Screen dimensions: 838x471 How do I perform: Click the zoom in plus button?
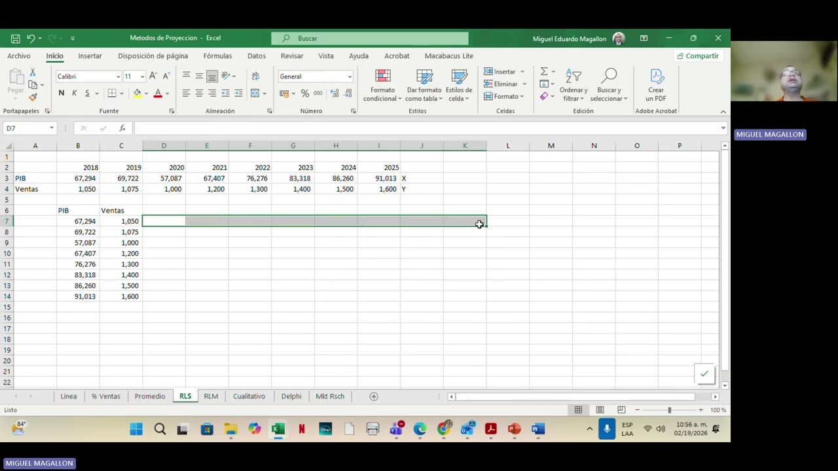click(x=701, y=410)
